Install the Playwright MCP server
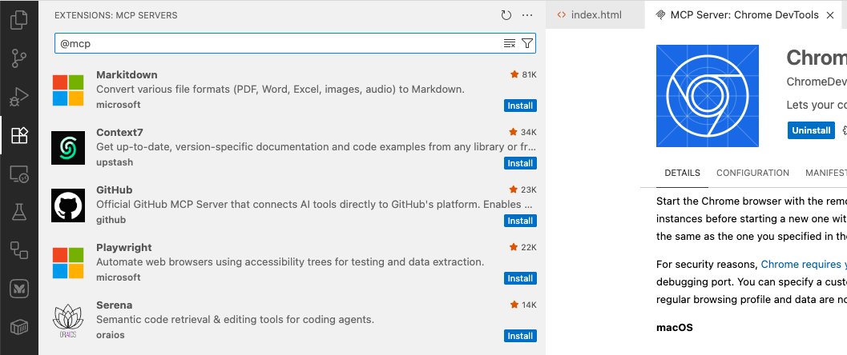This screenshot has width=847, height=355. point(520,278)
